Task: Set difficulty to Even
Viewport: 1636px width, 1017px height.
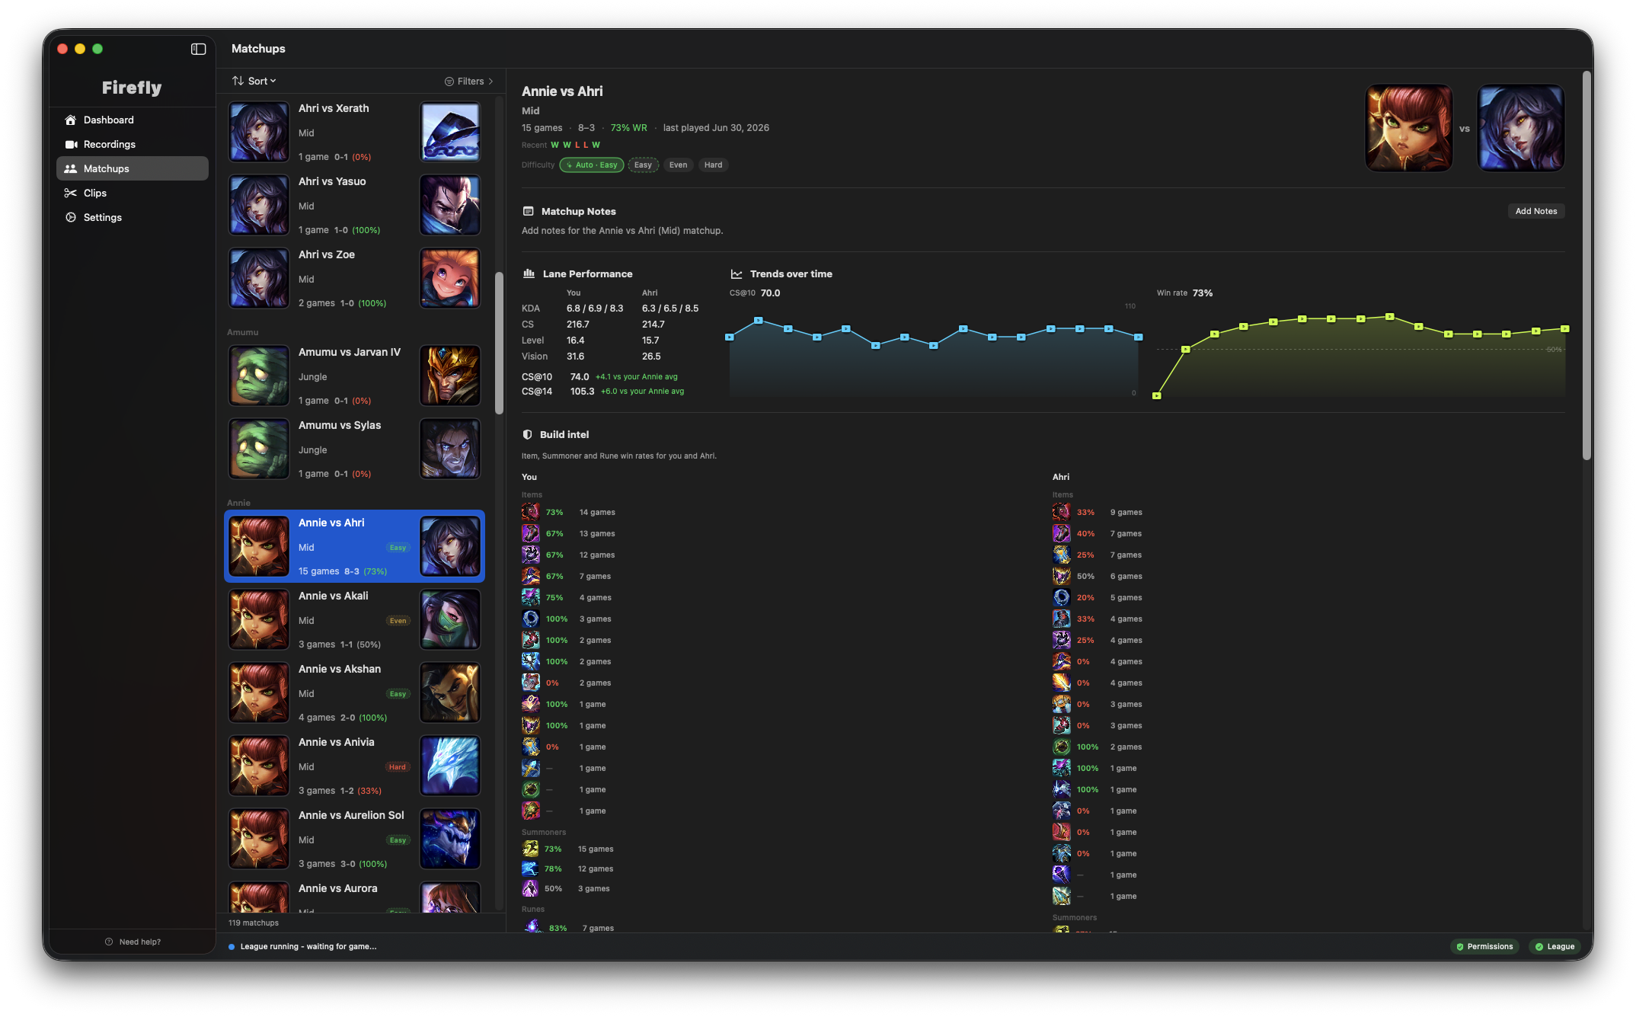Action: click(x=678, y=165)
